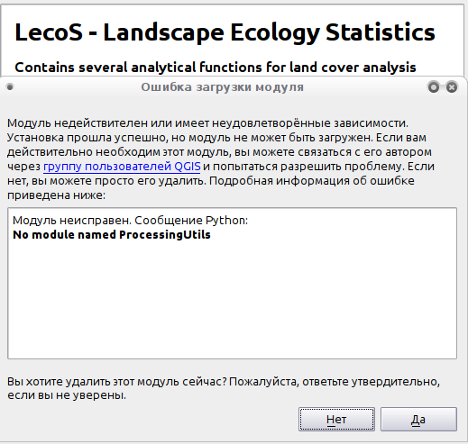
Task: Click the Подробная информация об ошибке text
Action: click(x=312, y=181)
